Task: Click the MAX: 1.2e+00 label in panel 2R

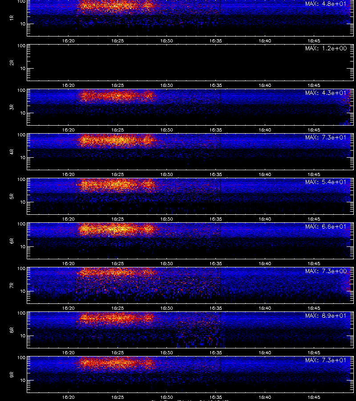Action: (326, 48)
